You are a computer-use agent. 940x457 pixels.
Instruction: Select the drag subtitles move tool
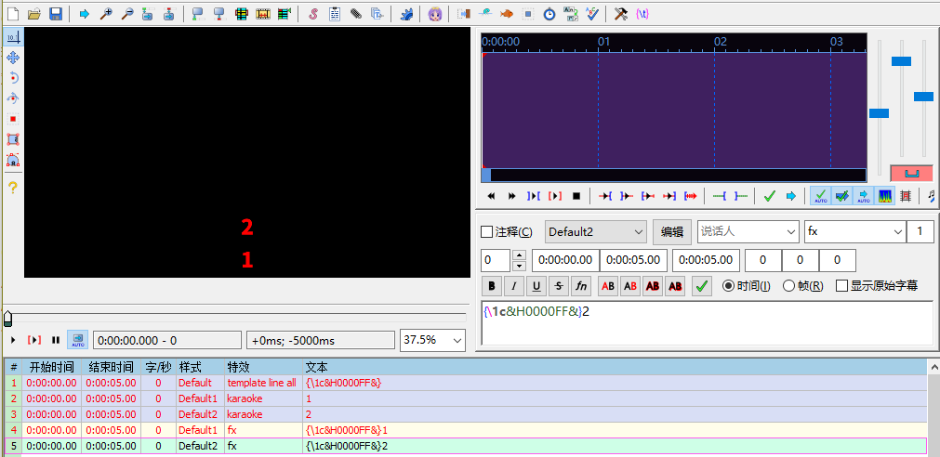point(13,58)
